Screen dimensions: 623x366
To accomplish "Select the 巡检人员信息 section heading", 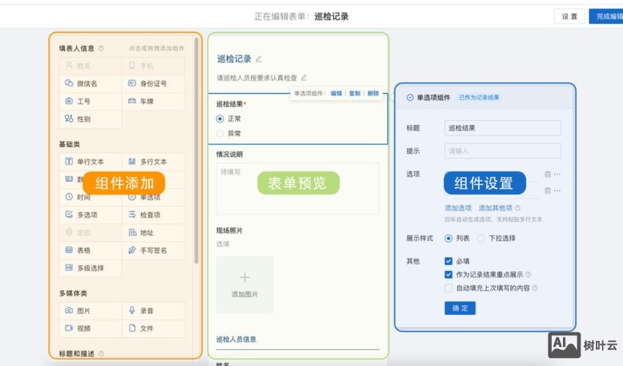I will (x=236, y=340).
